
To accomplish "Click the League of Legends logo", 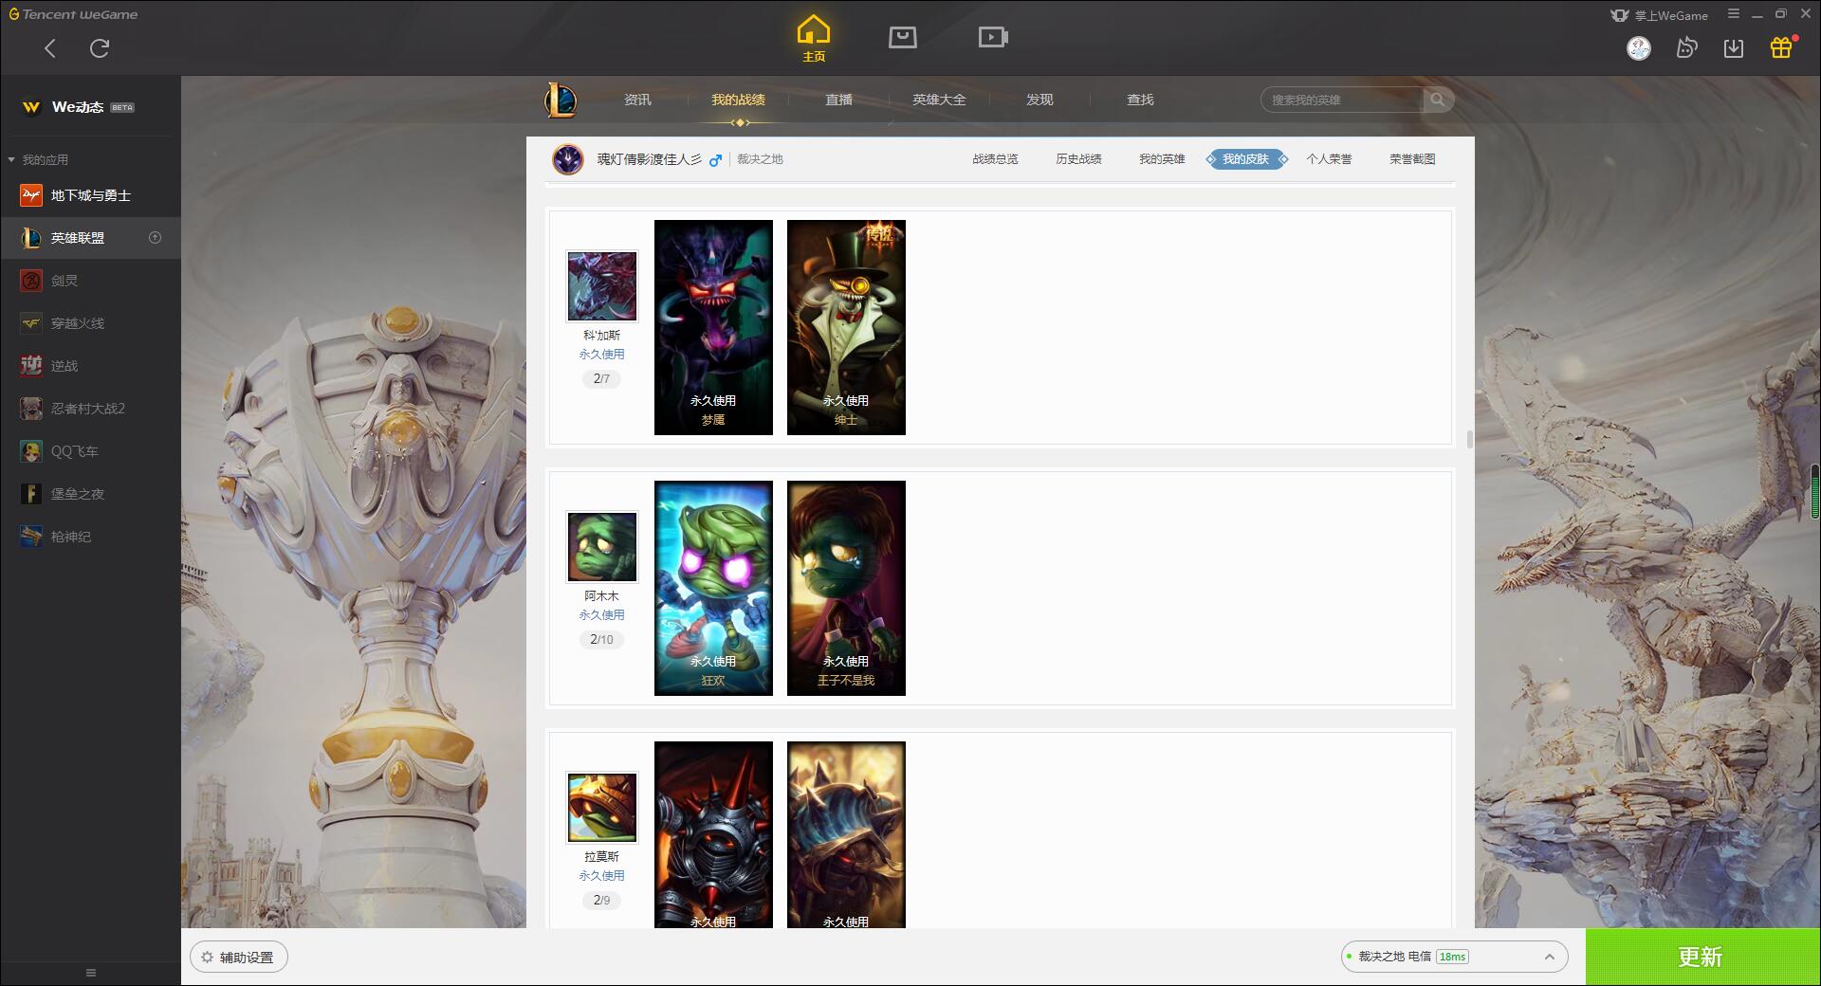I will (561, 100).
